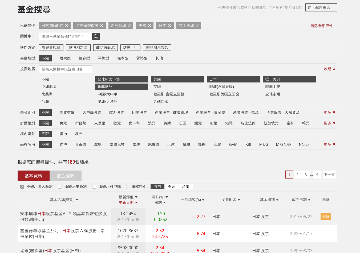Screen dimensions: 360x253
Task: Deselect the 拉丁美洲 region option
Action: click(x=289, y=79)
